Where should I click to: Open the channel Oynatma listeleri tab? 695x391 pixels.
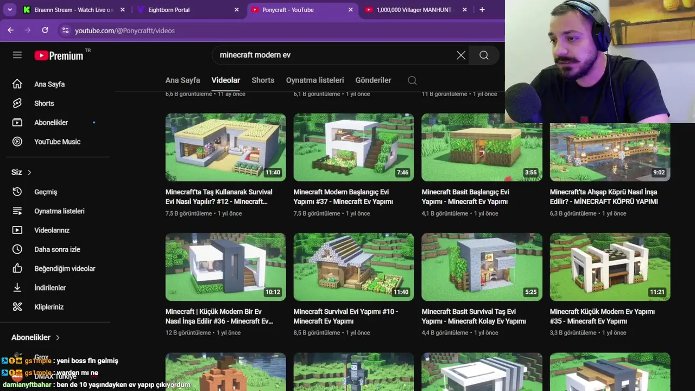click(x=315, y=80)
